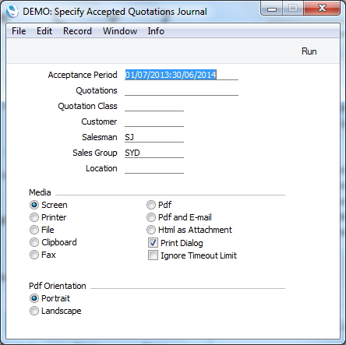Open the Record menu
The width and height of the screenshot is (346, 345).
coord(77,31)
